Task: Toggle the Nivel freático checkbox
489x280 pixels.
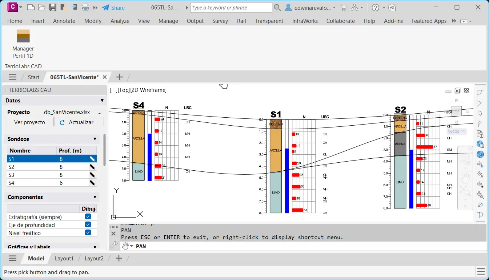Action: [88, 233]
